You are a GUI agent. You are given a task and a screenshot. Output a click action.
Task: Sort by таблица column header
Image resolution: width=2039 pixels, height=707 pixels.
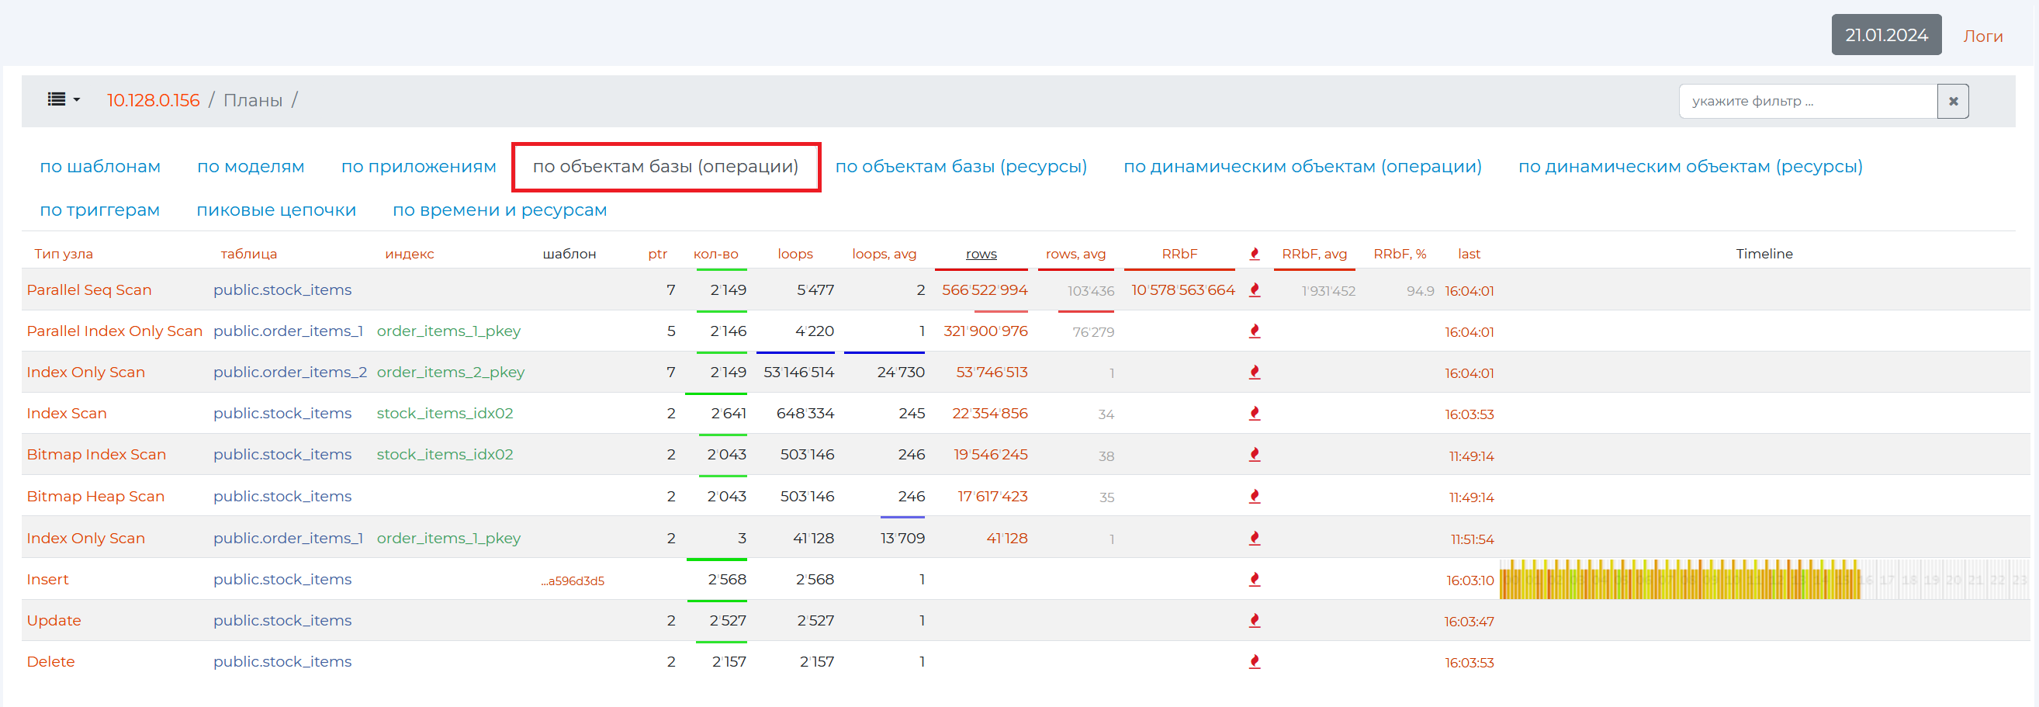click(x=248, y=254)
